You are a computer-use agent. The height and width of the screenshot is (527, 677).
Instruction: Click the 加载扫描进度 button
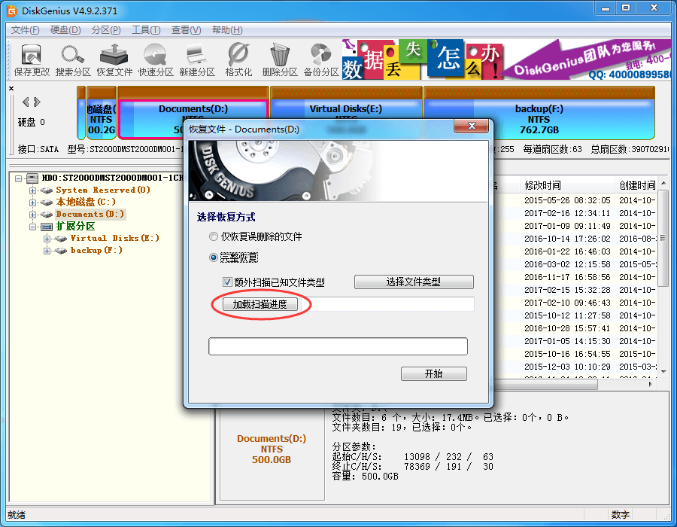click(x=260, y=305)
